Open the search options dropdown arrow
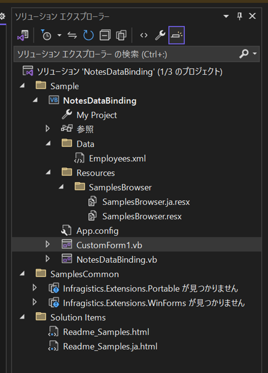The width and height of the screenshot is (268, 373). (255, 54)
